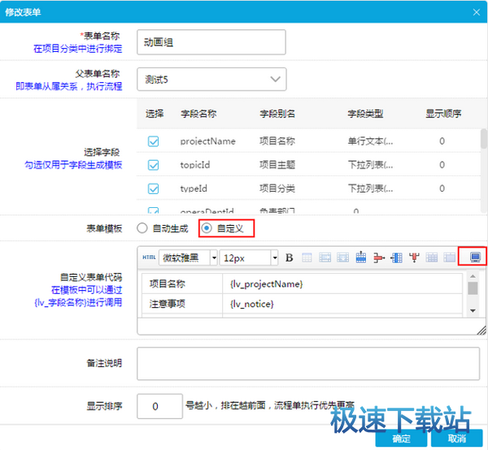Click into the 备注说明 text area
This screenshot has width=488, height=450.
coord(308,364)
